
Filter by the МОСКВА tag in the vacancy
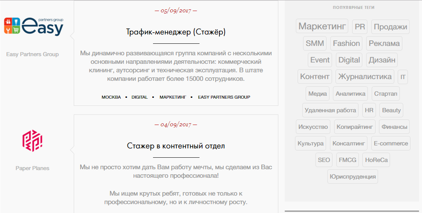click(111, 97)
